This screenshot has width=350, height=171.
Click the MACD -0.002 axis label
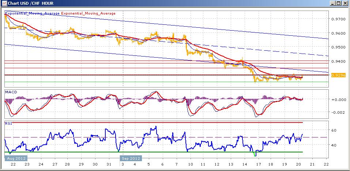point(338,112)
